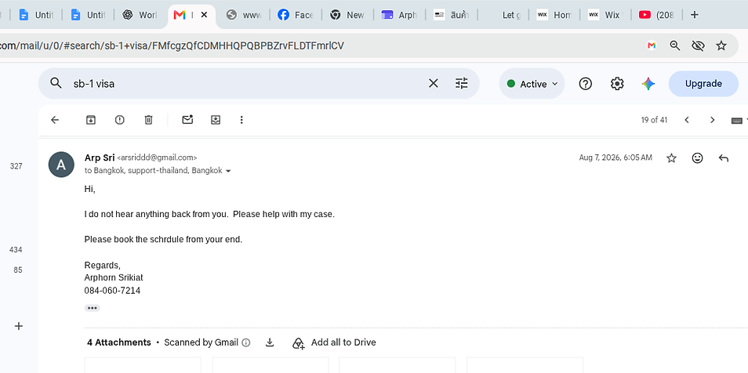Click Add all to Drive
Image resolution: width=748 pixels, height=373 pixels.
334,342
